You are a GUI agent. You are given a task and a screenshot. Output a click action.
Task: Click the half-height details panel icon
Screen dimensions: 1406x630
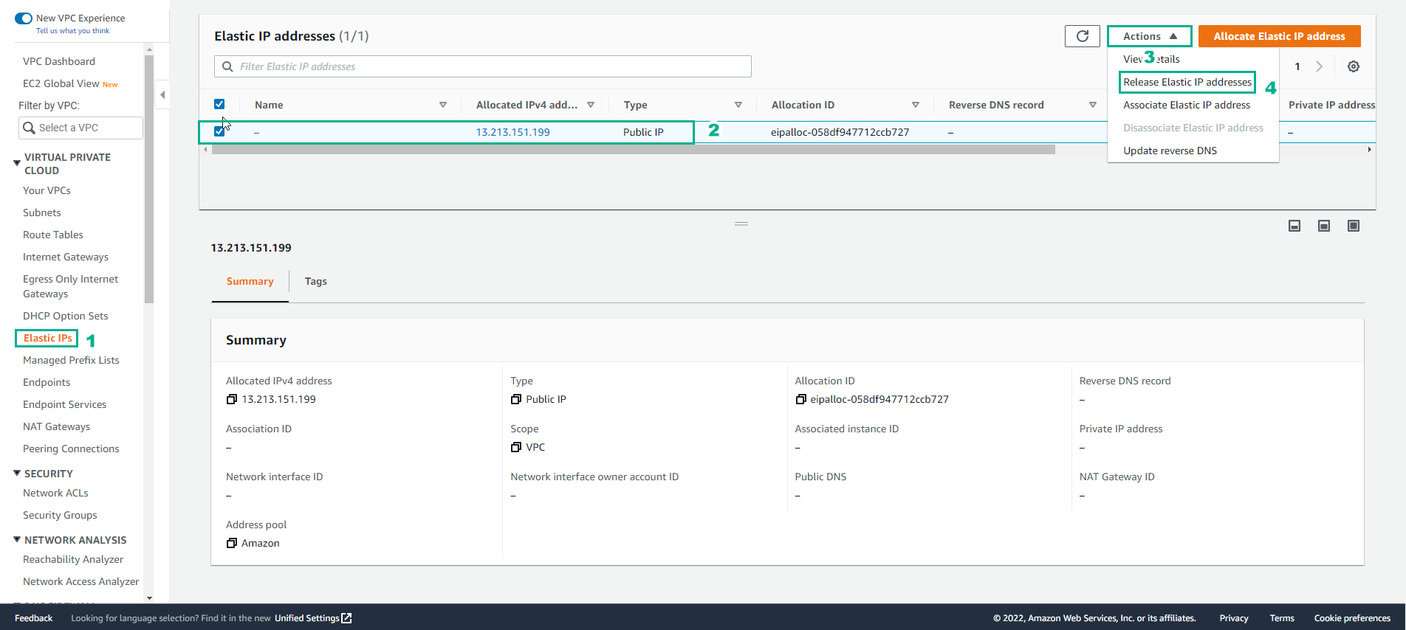click(1324, 226)
